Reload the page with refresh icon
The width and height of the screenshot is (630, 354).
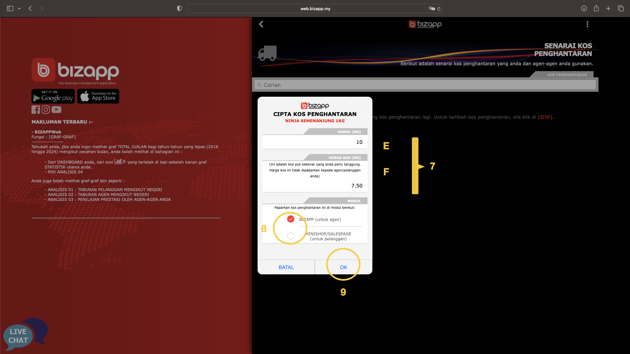(x=439, y=9)
